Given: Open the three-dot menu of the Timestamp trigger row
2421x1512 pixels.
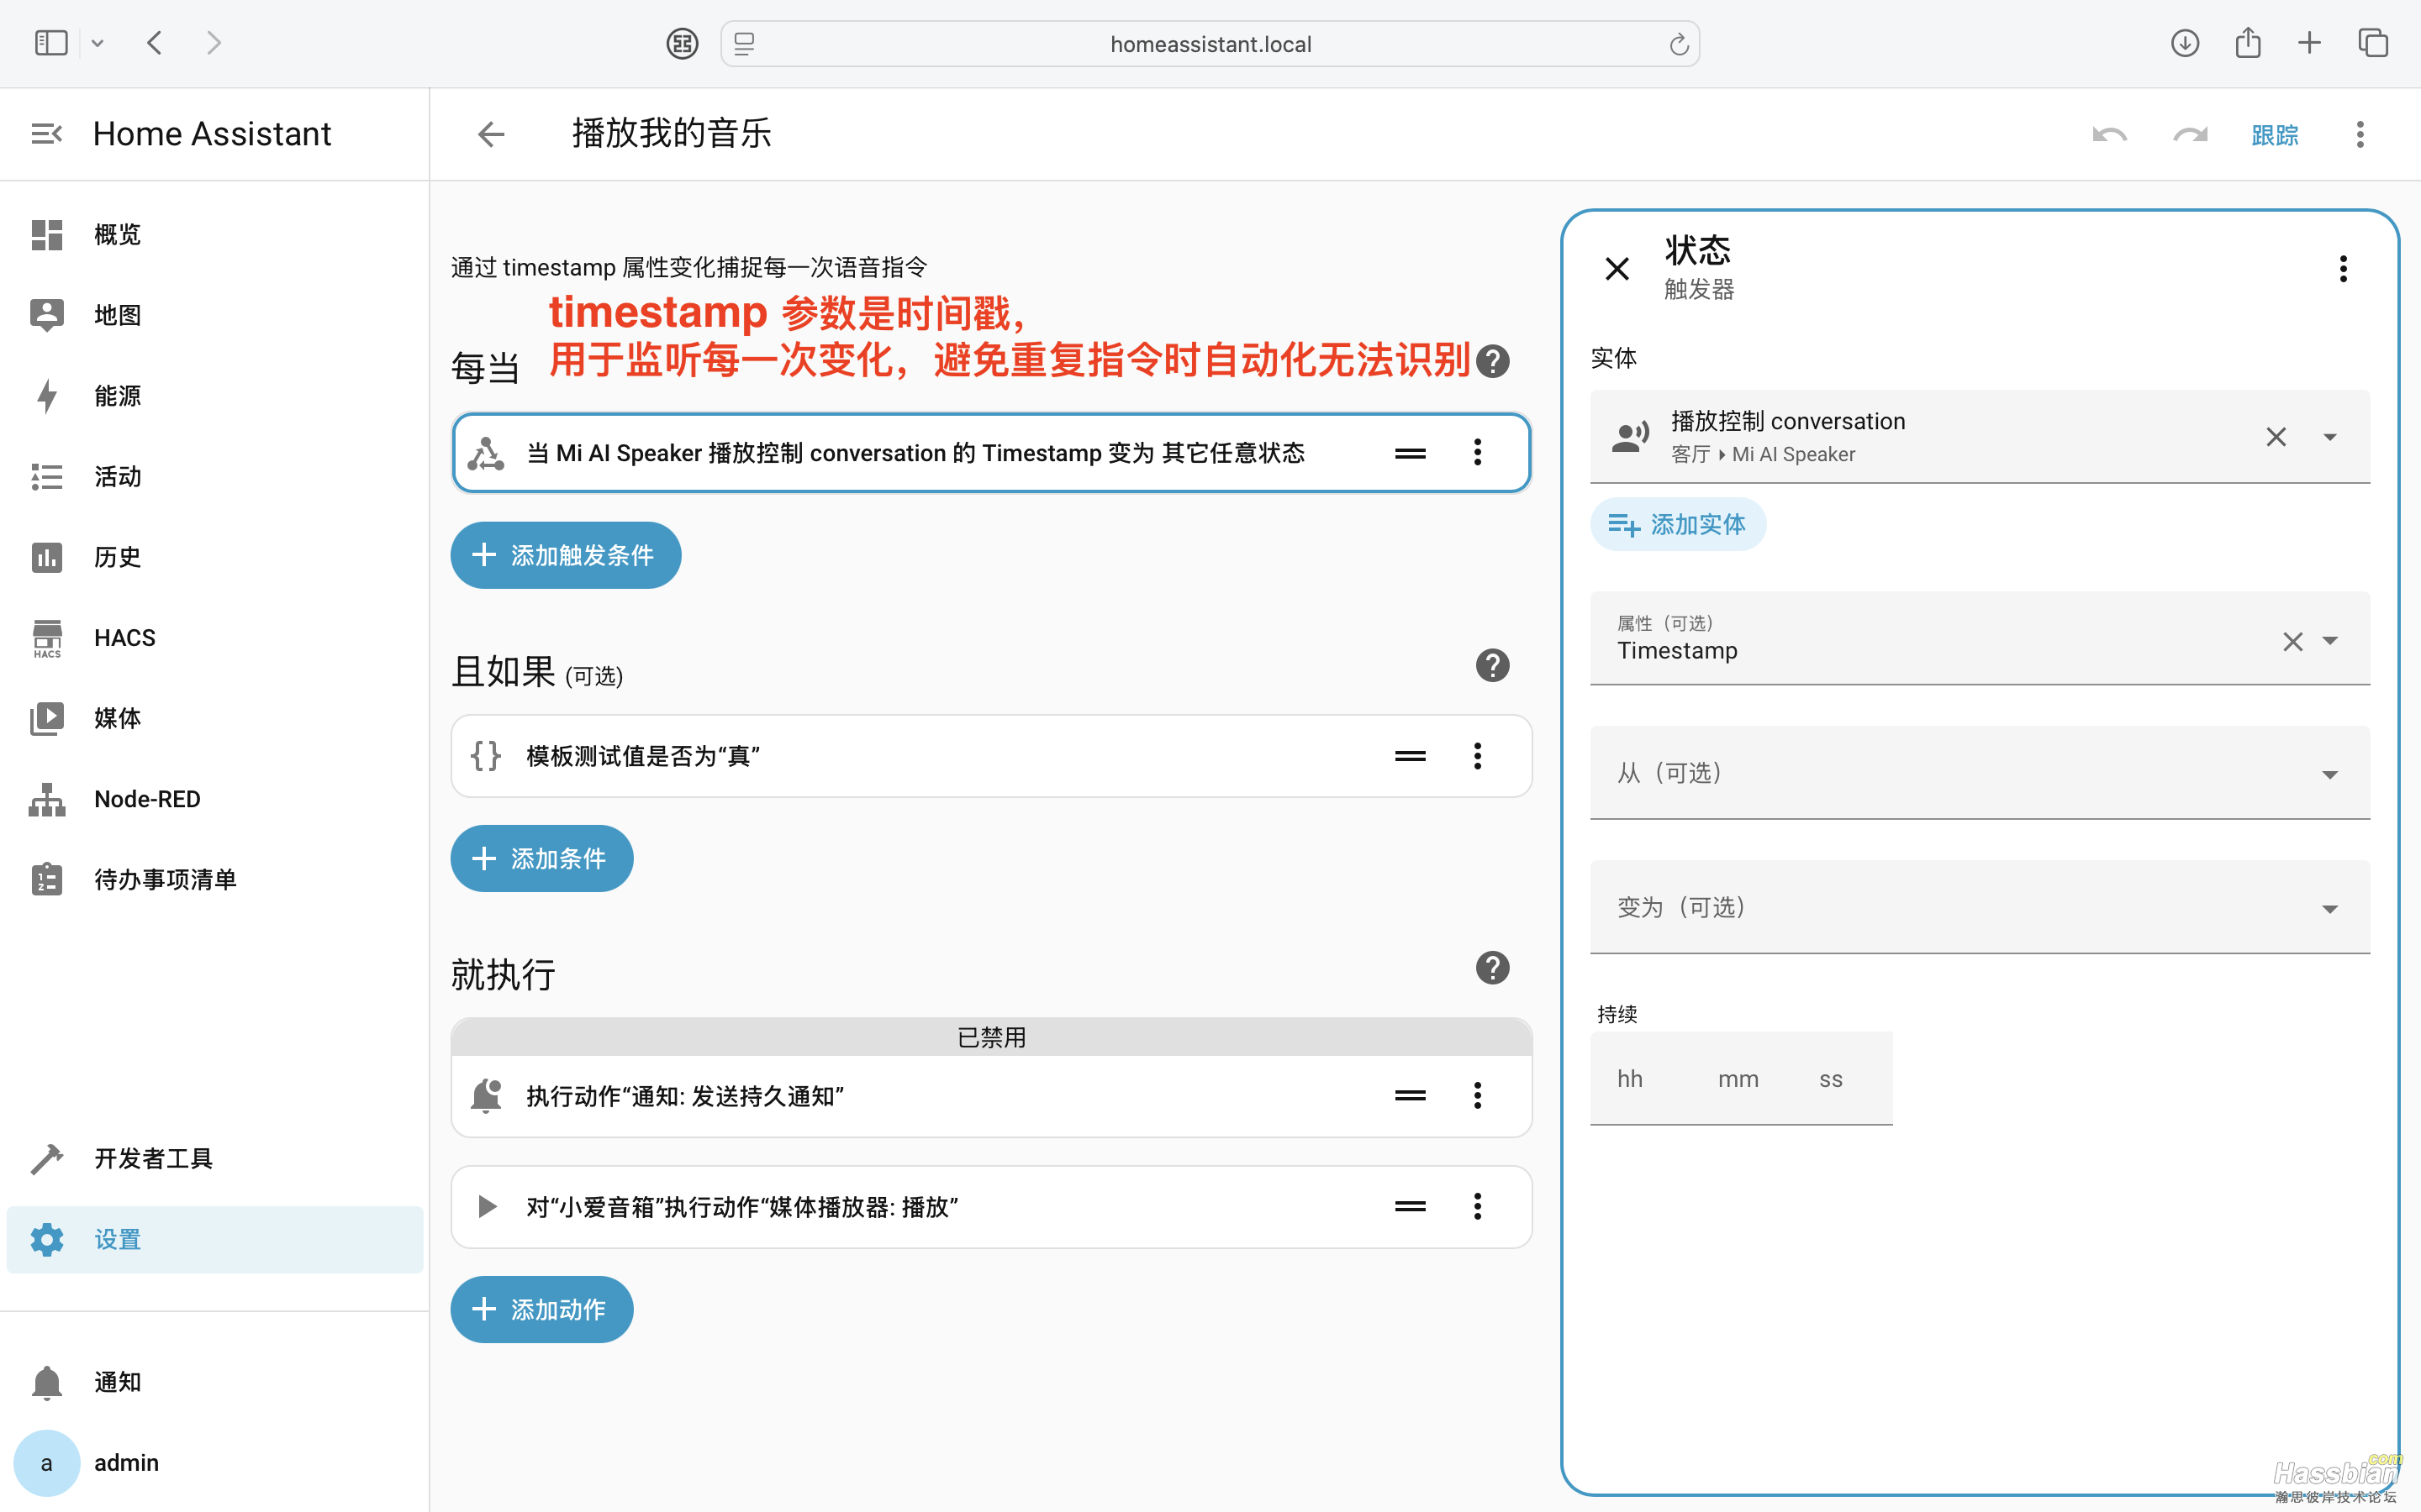Looking at the screenshot, I should coord(1477,453).
